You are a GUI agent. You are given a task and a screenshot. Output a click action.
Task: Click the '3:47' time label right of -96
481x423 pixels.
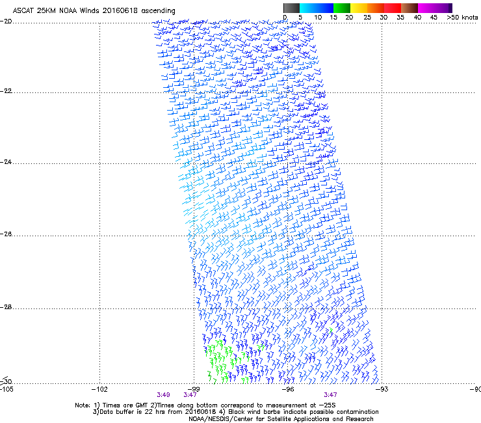click(x=330, y=395)
